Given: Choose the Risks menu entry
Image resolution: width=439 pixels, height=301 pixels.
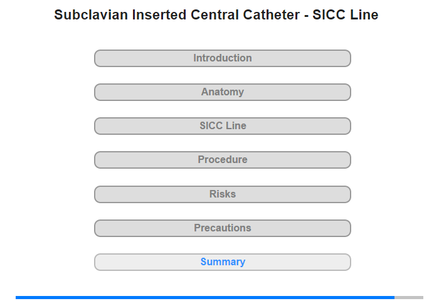Looking at the screenshot, I should point(222,194).
